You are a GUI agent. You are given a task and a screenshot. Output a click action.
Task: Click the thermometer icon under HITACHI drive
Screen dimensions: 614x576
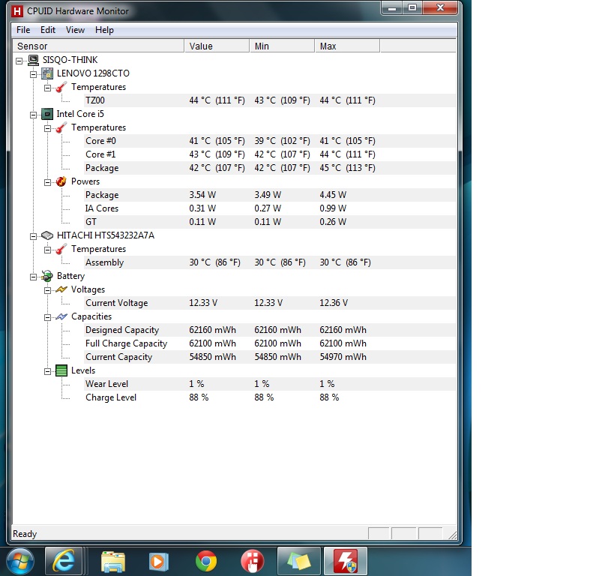point(61,249)
